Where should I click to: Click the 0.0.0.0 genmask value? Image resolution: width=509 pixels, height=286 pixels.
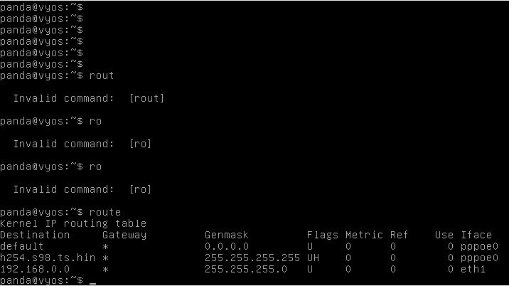[x=227, y=246]
